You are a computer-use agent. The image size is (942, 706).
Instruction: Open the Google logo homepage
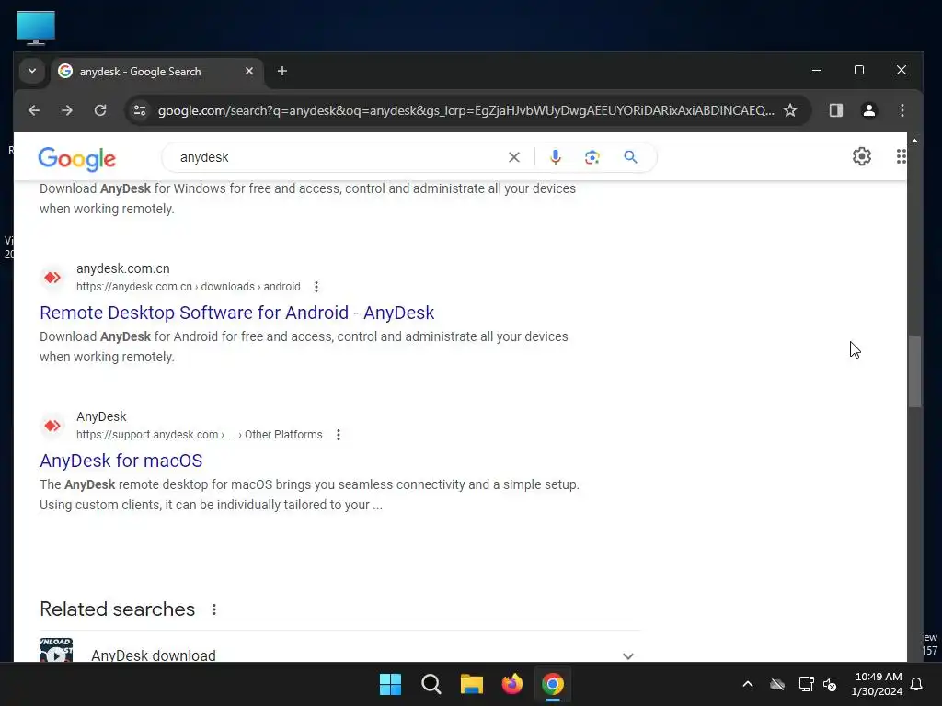[x=77, y=159]
